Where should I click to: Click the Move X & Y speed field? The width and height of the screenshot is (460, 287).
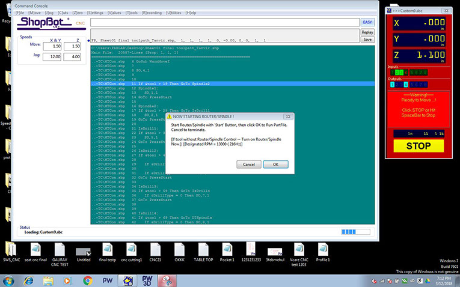pyautogui.click(x=52, y=46)
